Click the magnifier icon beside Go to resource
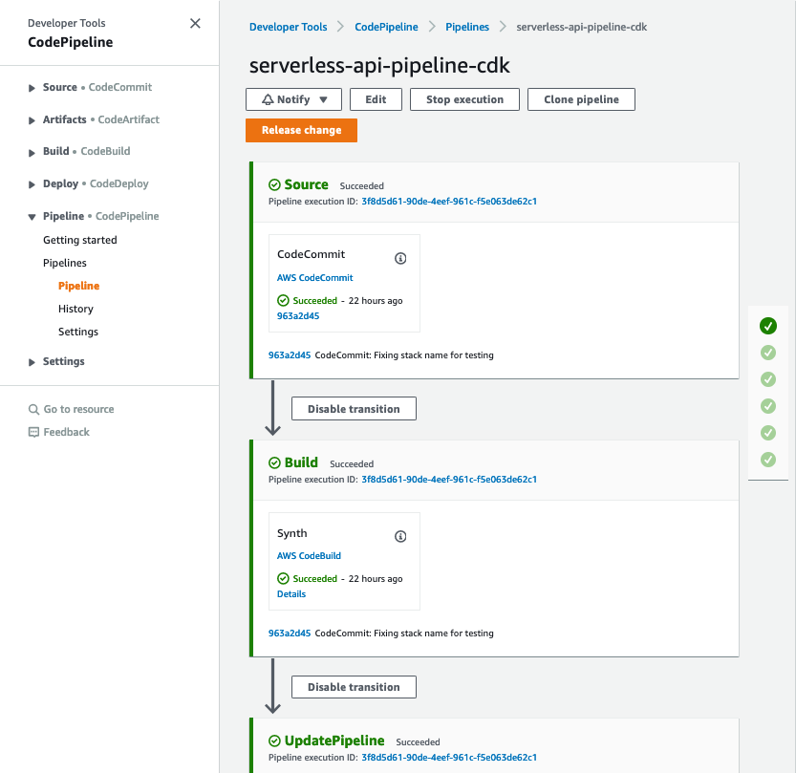The width and height of the screenshot is (796, 773). 33,408
